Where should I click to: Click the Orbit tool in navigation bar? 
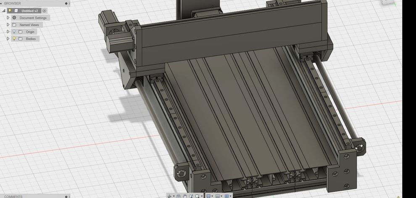(170, 196)
